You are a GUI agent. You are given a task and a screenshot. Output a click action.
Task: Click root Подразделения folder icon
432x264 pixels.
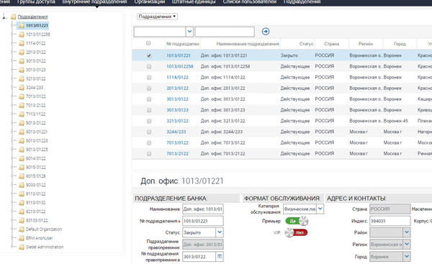coord(14,17)
